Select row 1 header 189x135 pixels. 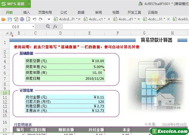click(5, 42)
